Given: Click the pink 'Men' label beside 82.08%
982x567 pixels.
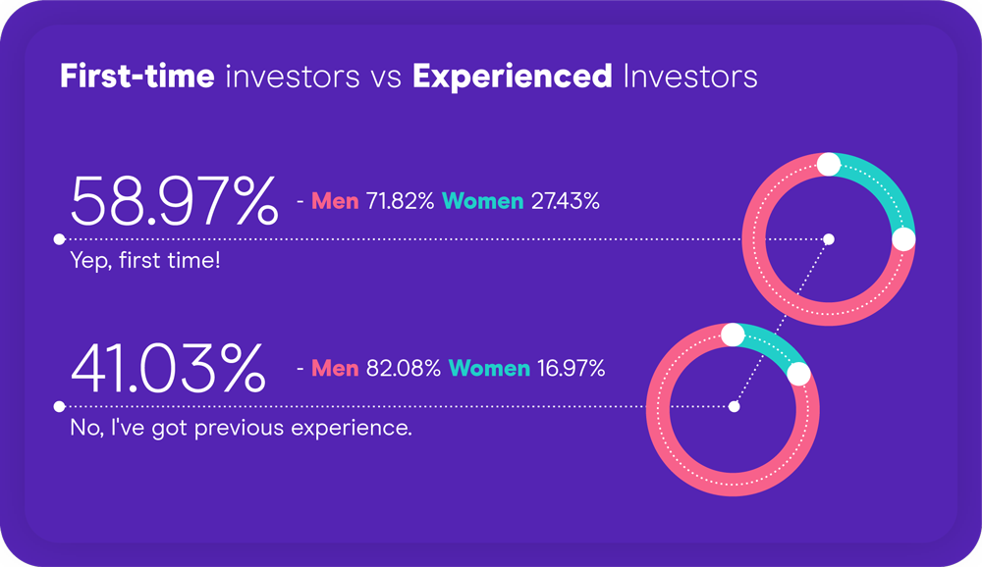Looking at the screenshot, I should [335, 368].
